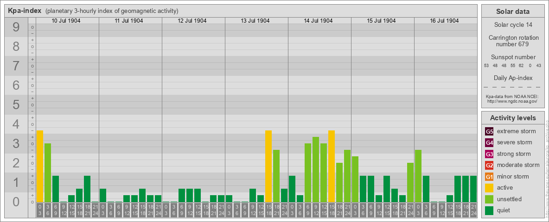
Task: Click the quiet bar for 11 Jul 0-3h
Action: [103, 196]
